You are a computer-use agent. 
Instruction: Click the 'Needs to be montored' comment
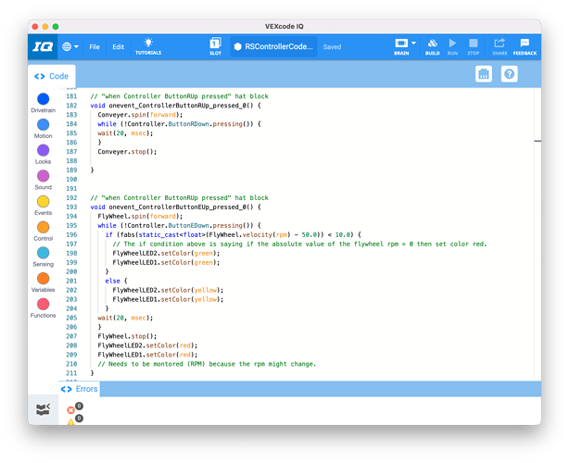(x=207, y=364)
